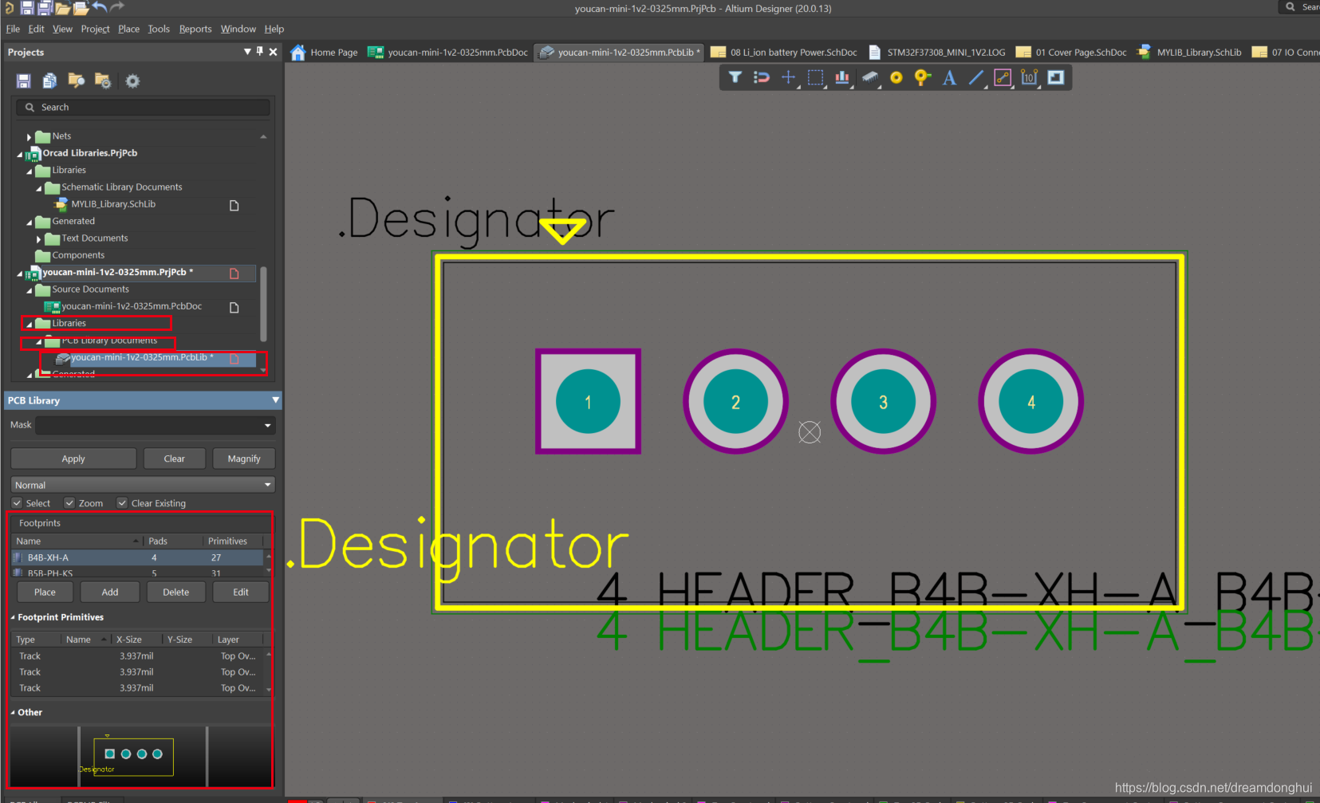The height and width of the screenshot is (803, 1320).
Task: Select pad 1 square pad on canvas
Action: click(588, 401)
